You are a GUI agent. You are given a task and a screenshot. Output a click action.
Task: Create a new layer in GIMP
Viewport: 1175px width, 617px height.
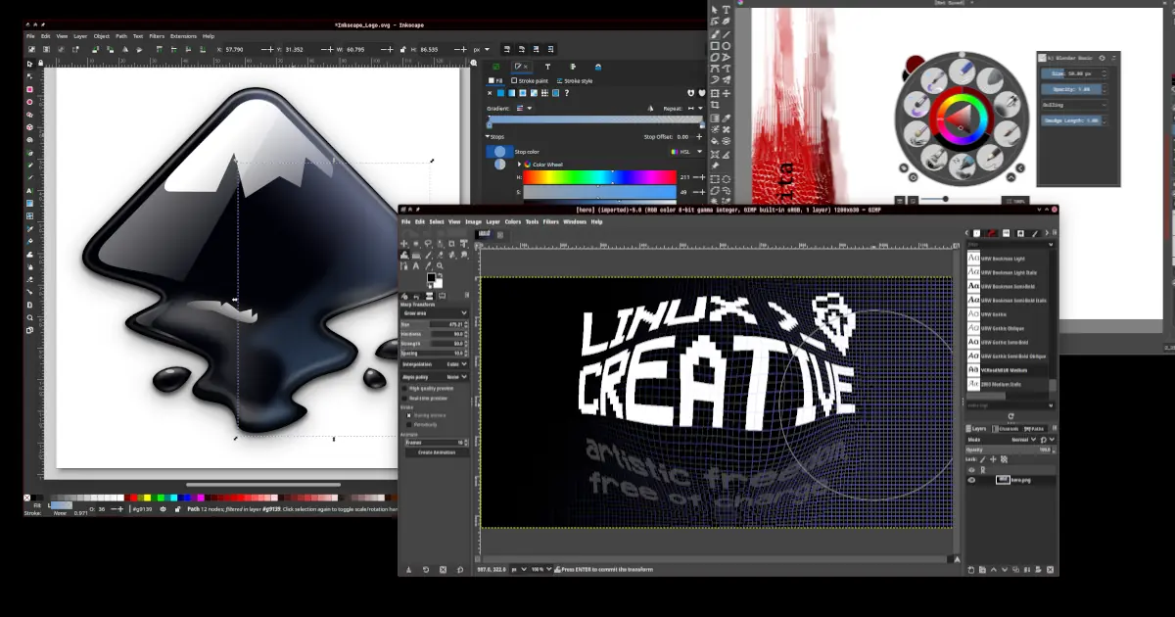[x=970, y=569]
